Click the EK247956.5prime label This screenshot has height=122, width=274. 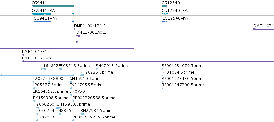tap(87, 85)
